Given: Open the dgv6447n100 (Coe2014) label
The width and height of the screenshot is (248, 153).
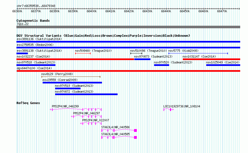Looking at the screenshot, I should 34,68.
